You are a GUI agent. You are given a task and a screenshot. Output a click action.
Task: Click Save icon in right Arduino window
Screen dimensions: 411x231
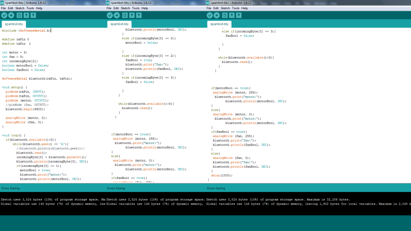click(x=239, y=15)
